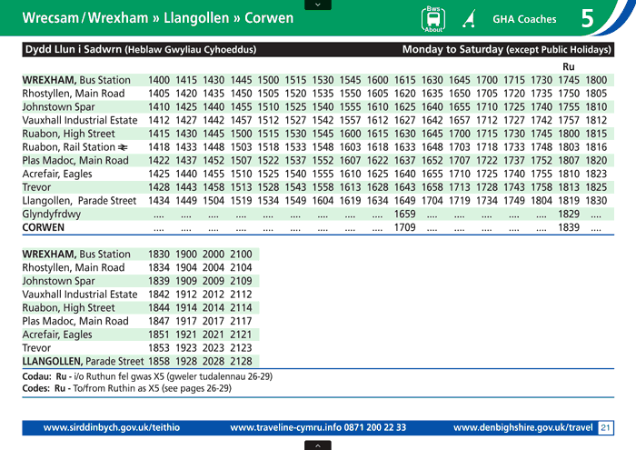This screenshot has height=450, width=636.
Task: Select Ruabon, Rail Station label
Action: coord(68,147)
